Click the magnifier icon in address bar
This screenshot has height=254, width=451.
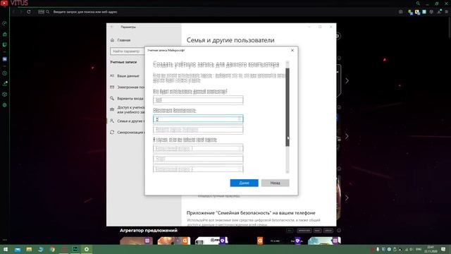coord(48,12)
